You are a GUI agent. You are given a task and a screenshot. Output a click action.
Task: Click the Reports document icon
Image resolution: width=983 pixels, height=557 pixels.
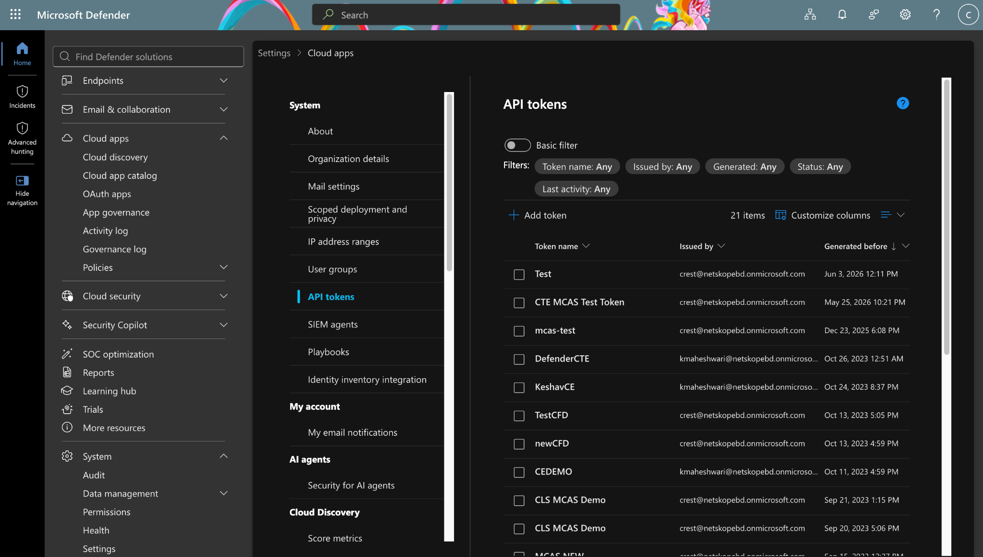[67, 372]
